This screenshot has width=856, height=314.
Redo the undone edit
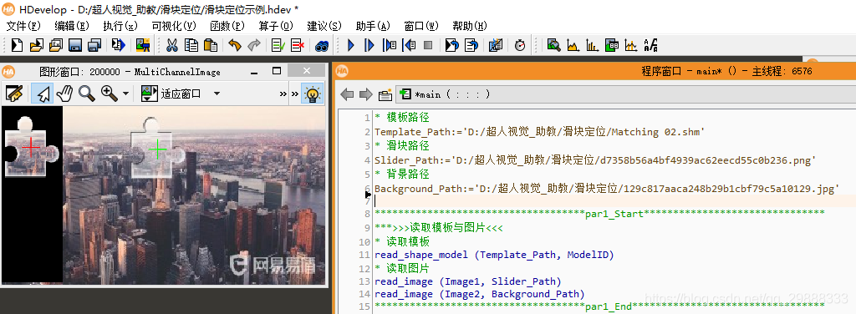point(254,45)
